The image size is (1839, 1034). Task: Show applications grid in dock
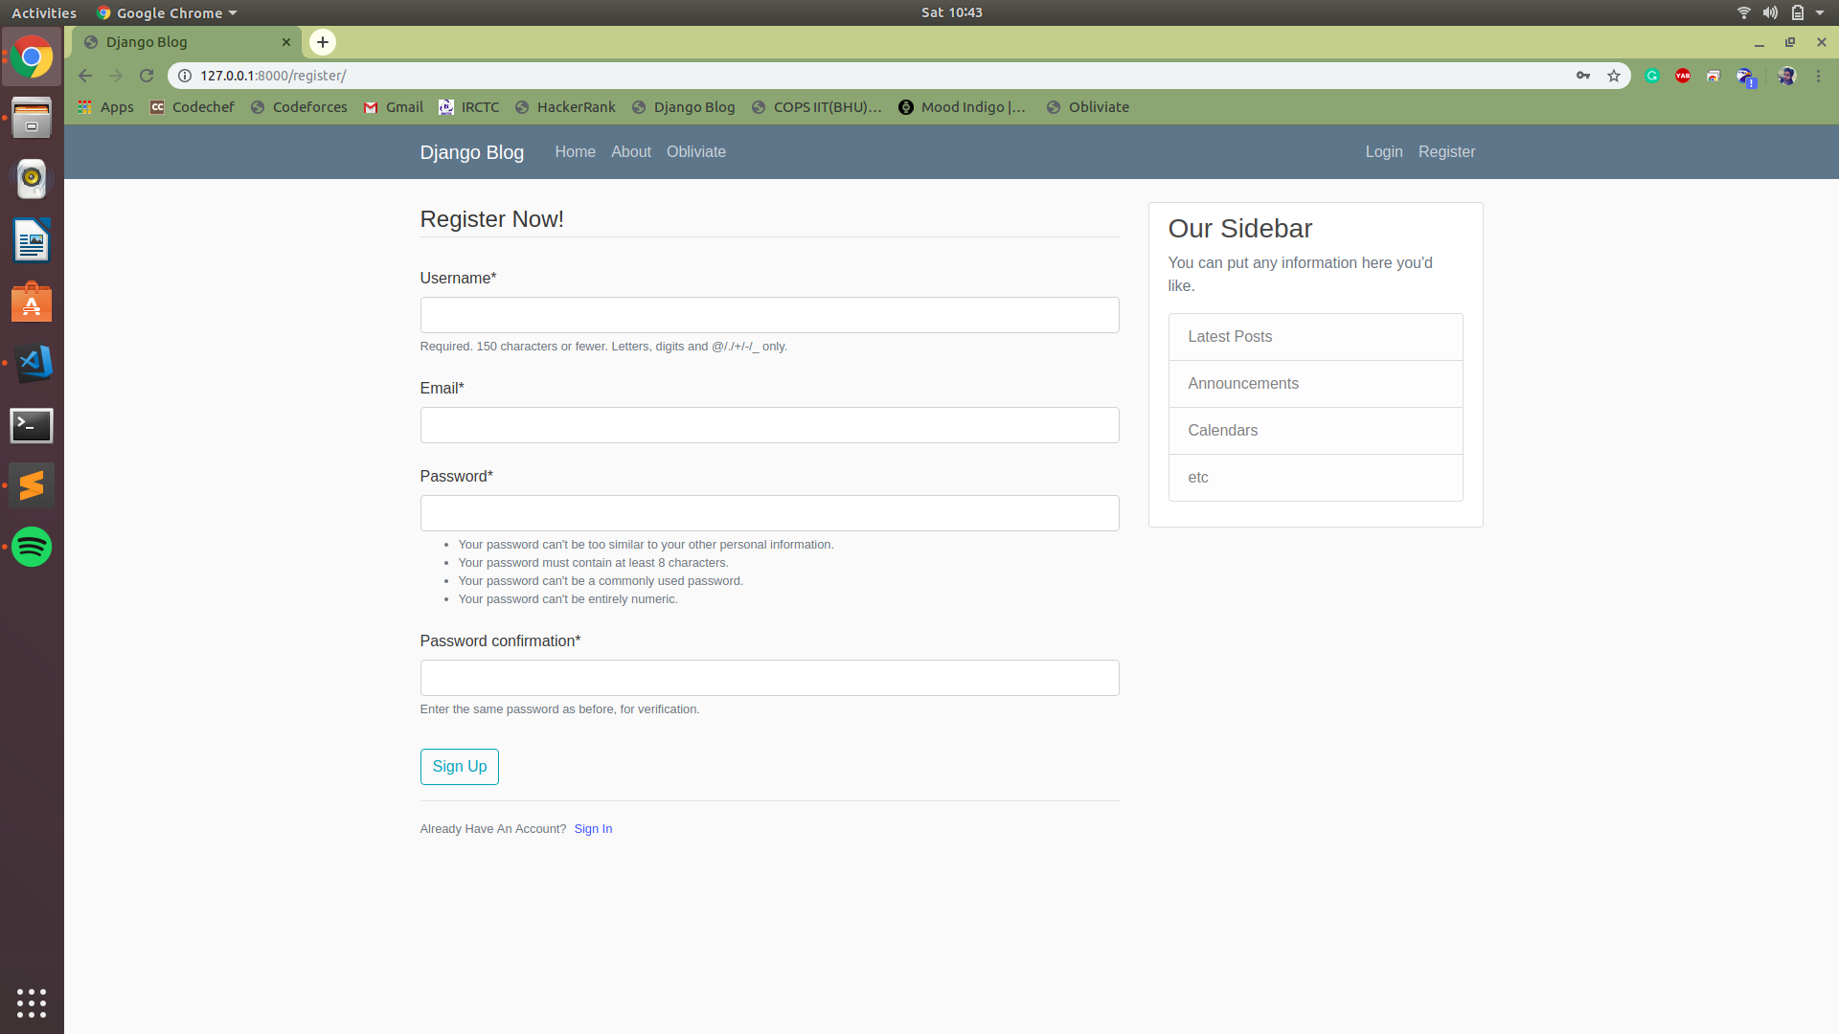[x=32, y=1002]
